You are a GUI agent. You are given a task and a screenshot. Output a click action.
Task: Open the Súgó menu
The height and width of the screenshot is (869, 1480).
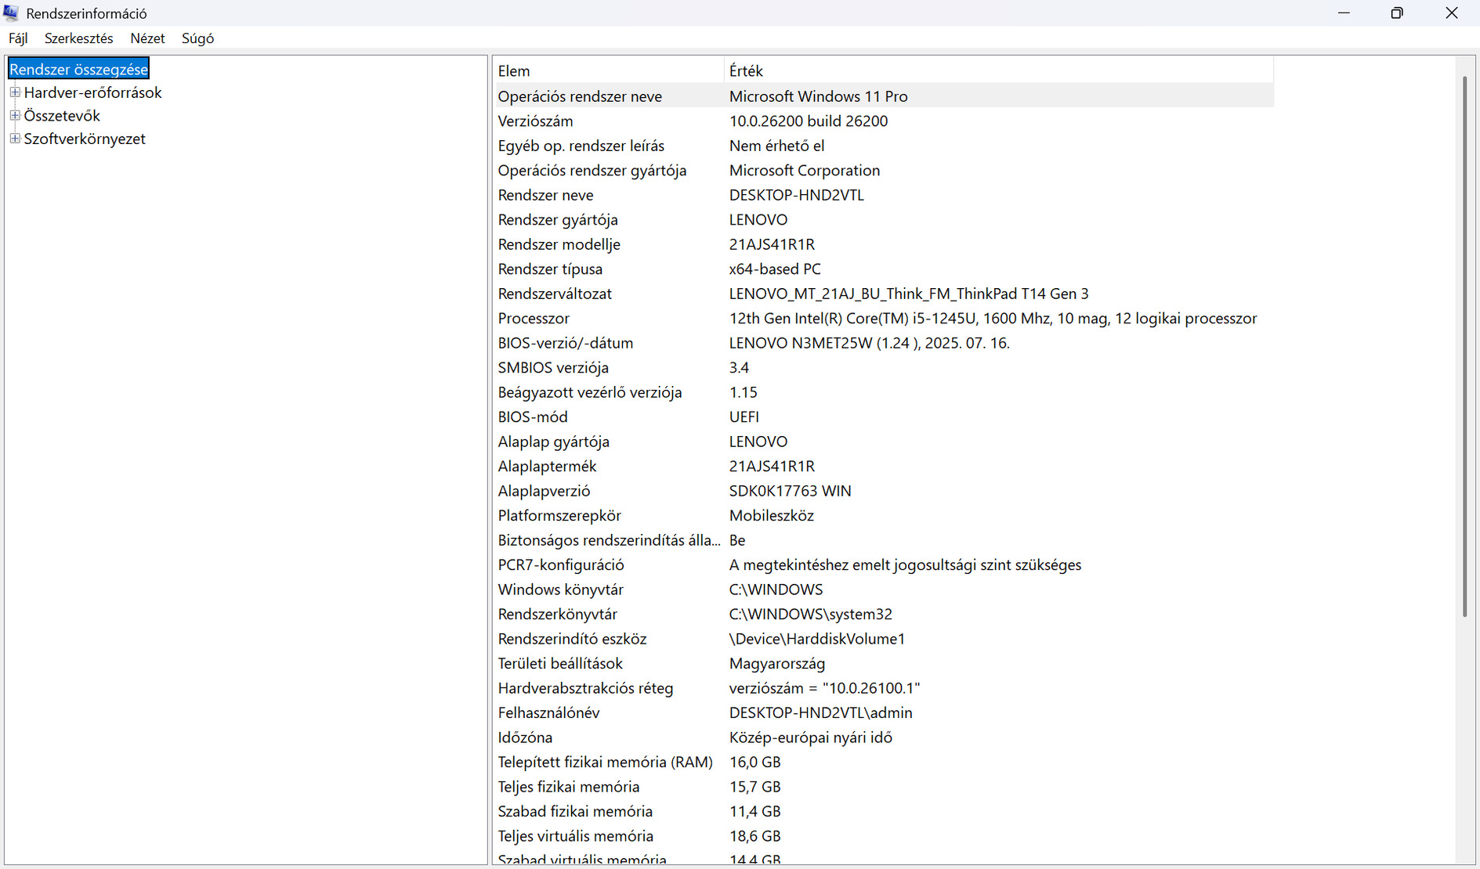click(197, 38)
